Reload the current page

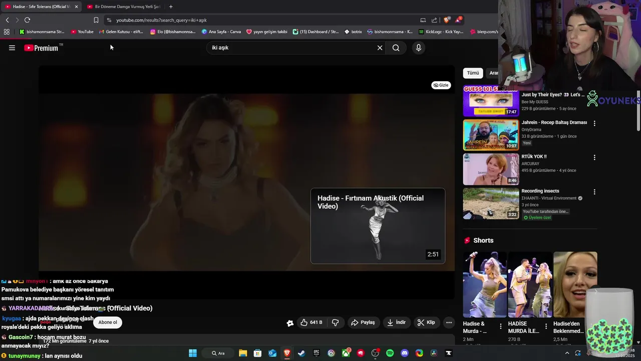coord(27,20)
